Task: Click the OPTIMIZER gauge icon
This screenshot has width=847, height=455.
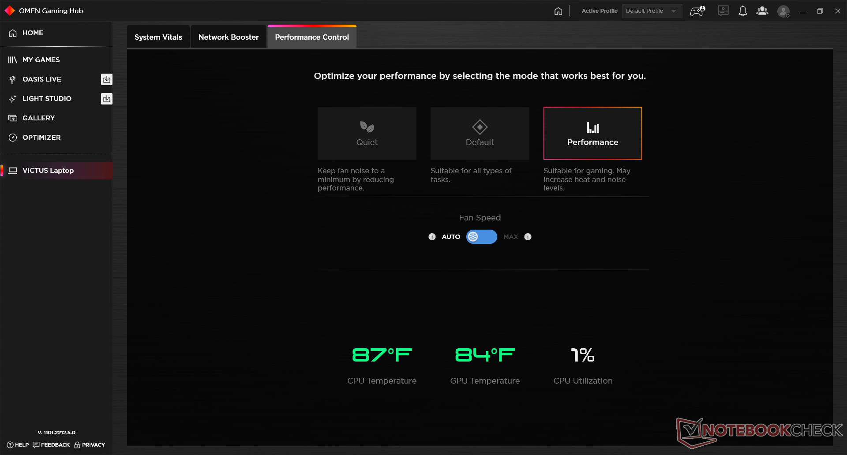Action: (13, 138)
